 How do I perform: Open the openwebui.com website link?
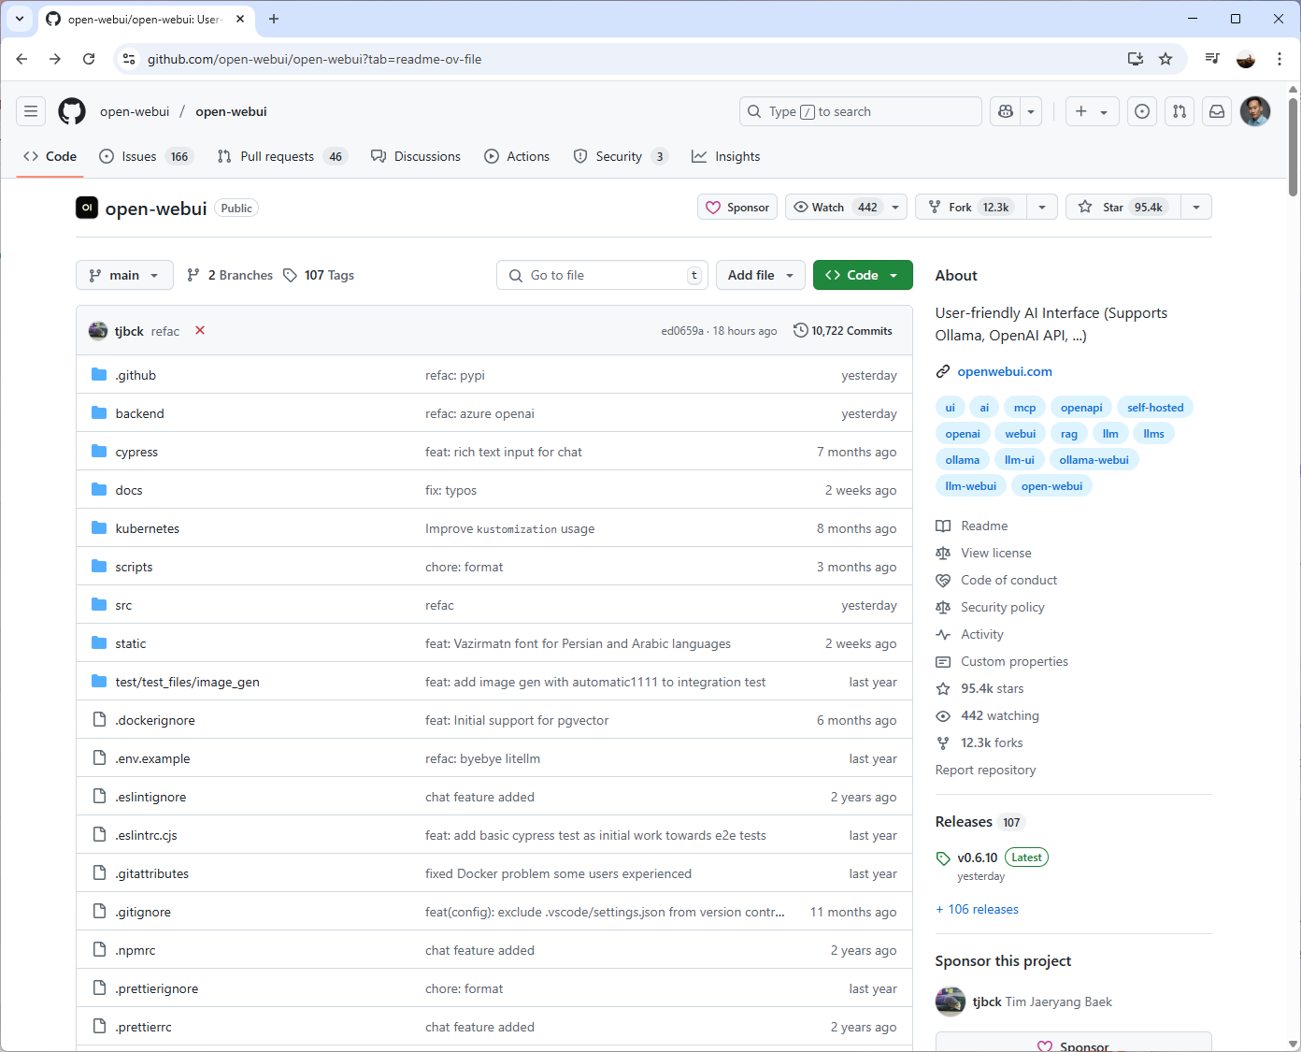(1005, 371)
